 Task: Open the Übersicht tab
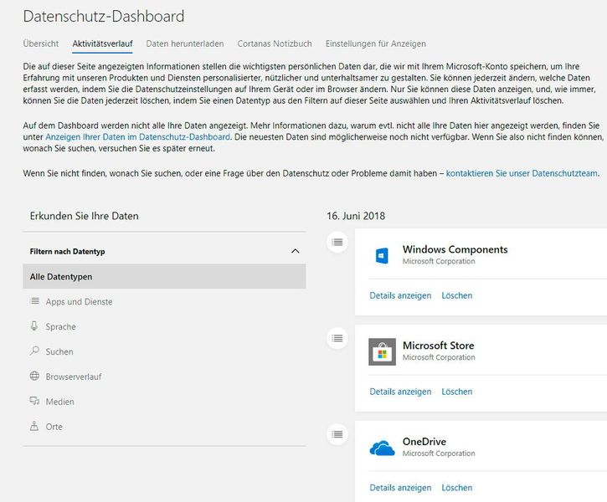point(41,44)
